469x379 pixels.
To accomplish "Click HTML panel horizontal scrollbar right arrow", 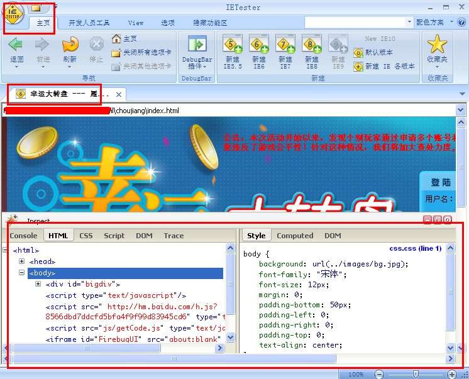I will (x=220, y=348).
